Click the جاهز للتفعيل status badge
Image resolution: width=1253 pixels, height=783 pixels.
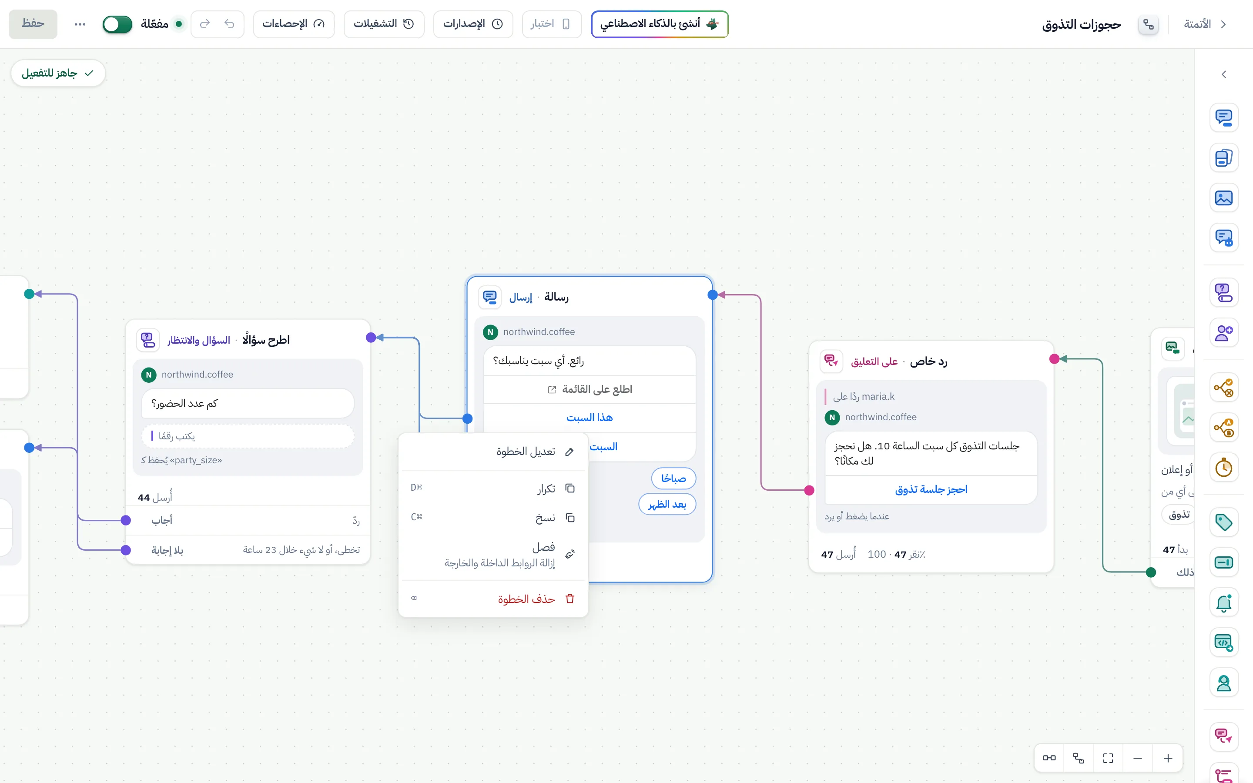[x=58, y=73]
